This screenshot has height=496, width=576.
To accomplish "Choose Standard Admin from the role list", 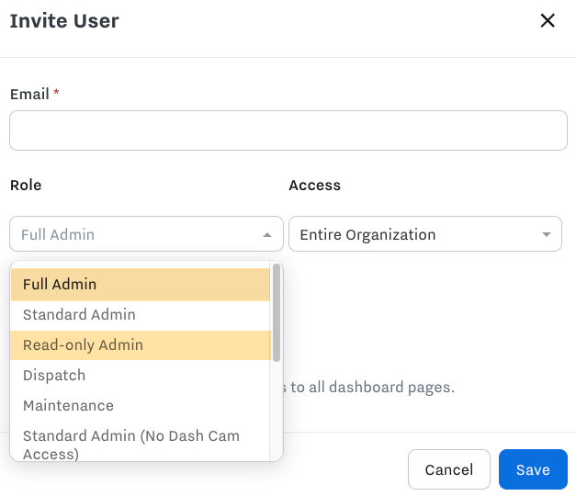I will click(140, 315).
